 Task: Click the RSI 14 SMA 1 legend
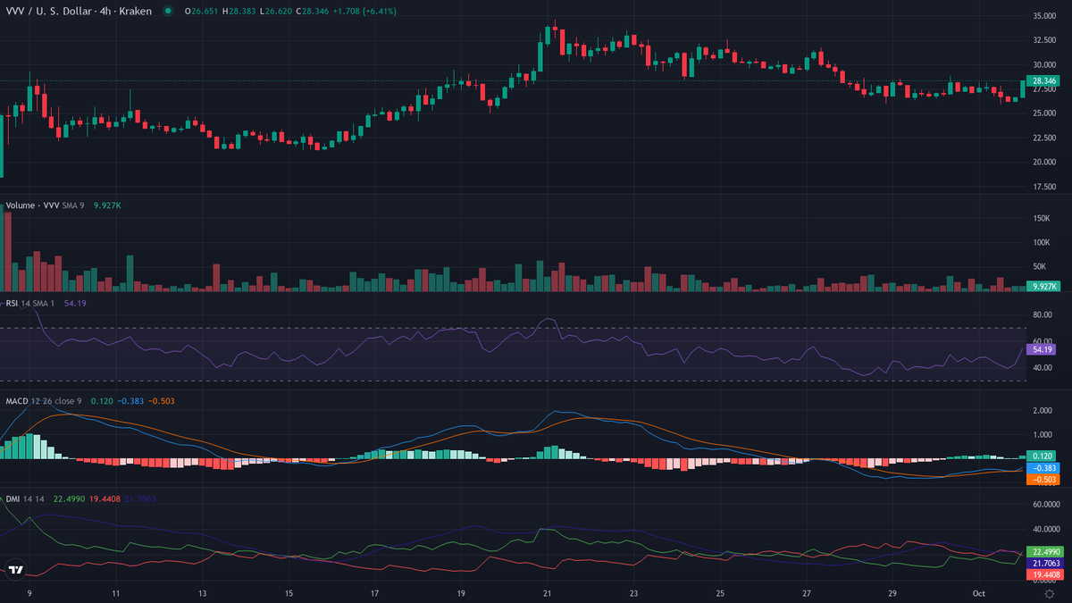31,304
